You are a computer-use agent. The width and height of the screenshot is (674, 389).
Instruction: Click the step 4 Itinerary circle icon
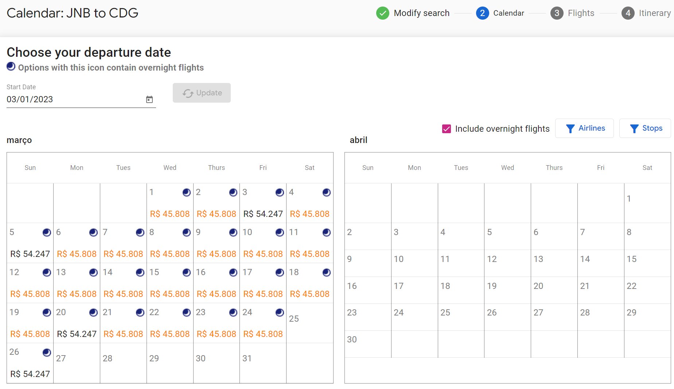pos(628,13)
